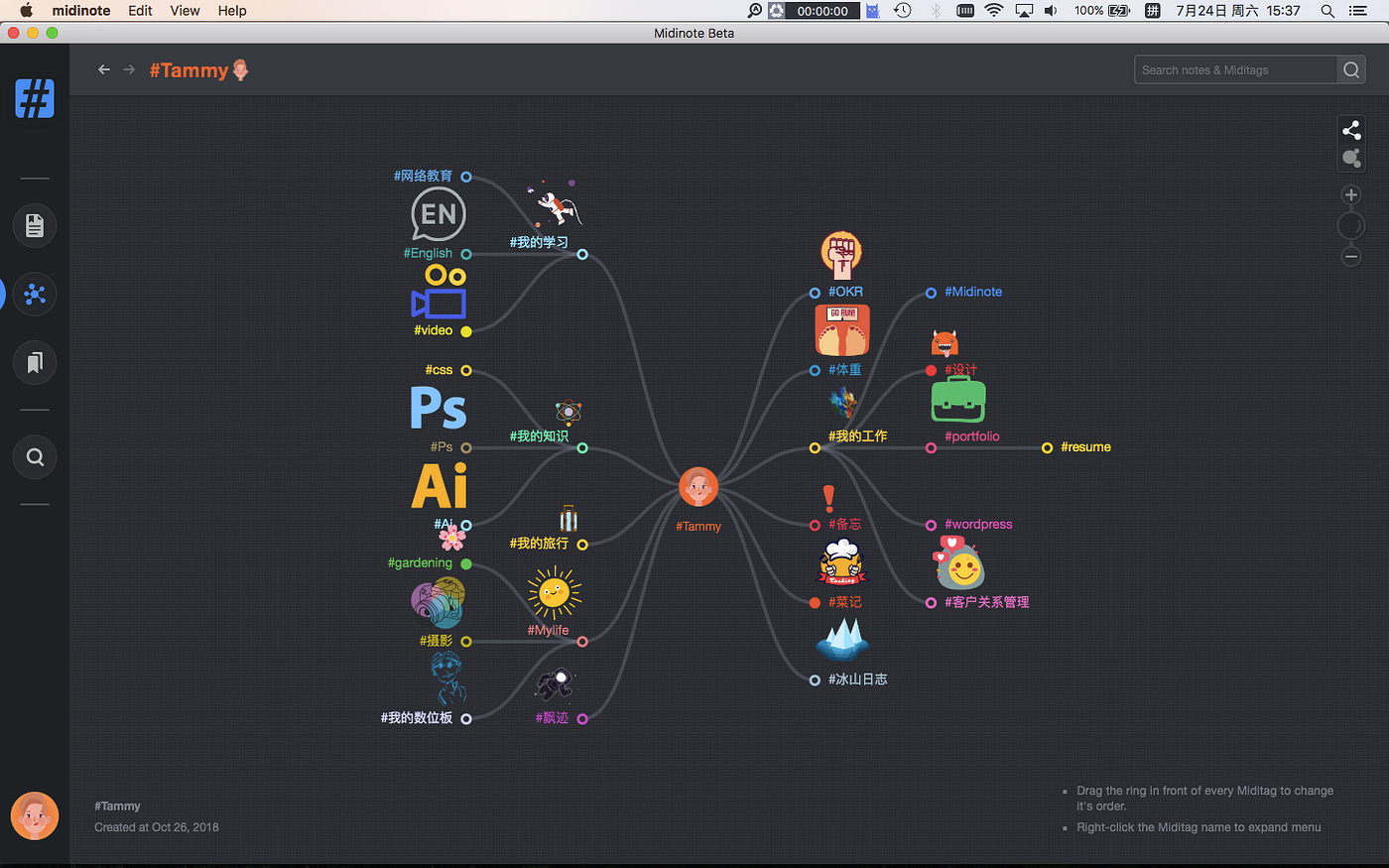Click the raised fist OKR icon
The width and height of the screenshot is (1389, 868).
(x=841, y=256)
